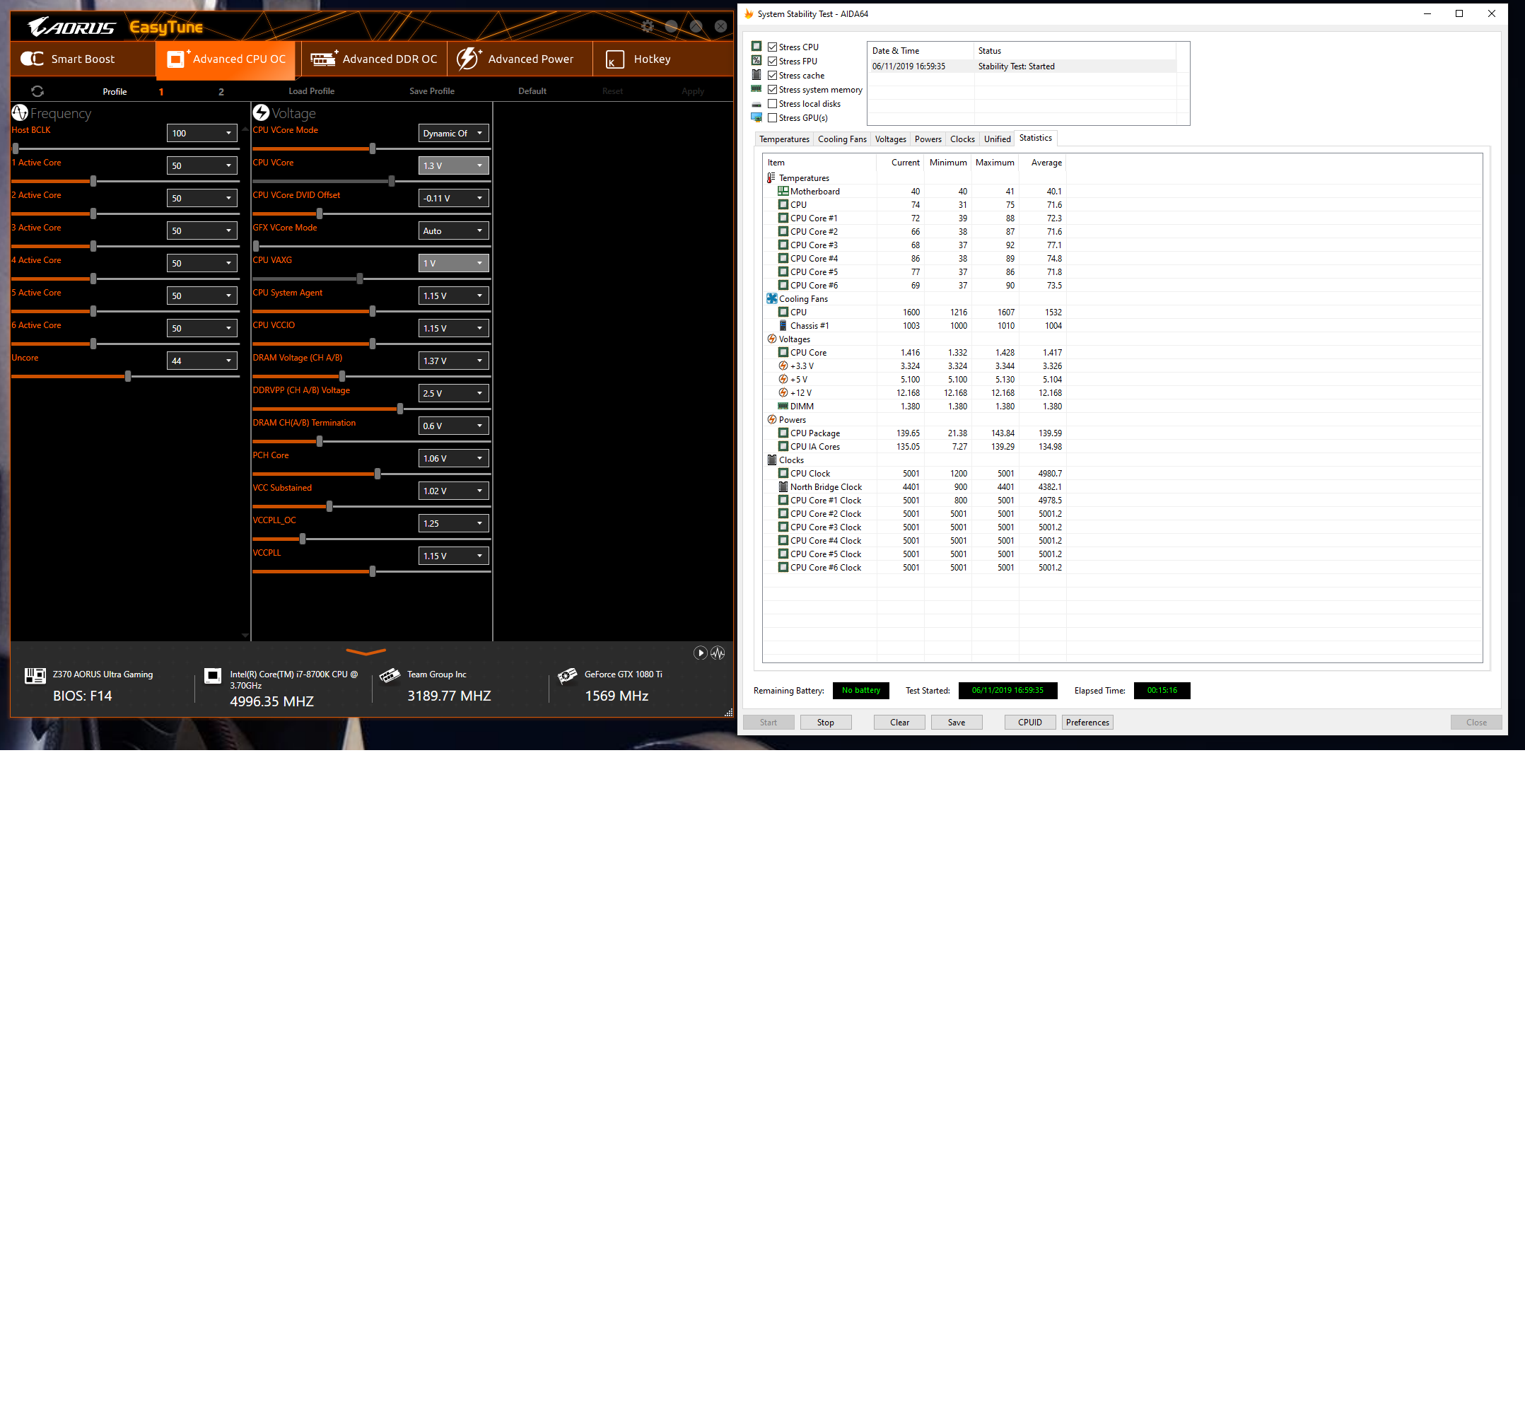Switch to AIDA64 Unified tab
The width and height of the screenshot is (1525, 1414).
(x=996, y=139)
